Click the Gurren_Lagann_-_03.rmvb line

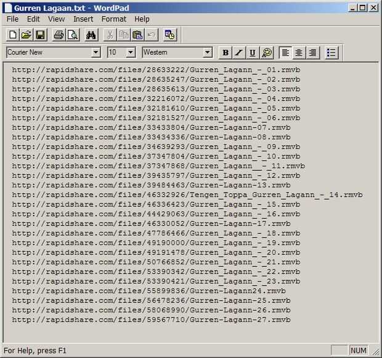[x=156, y=89]
